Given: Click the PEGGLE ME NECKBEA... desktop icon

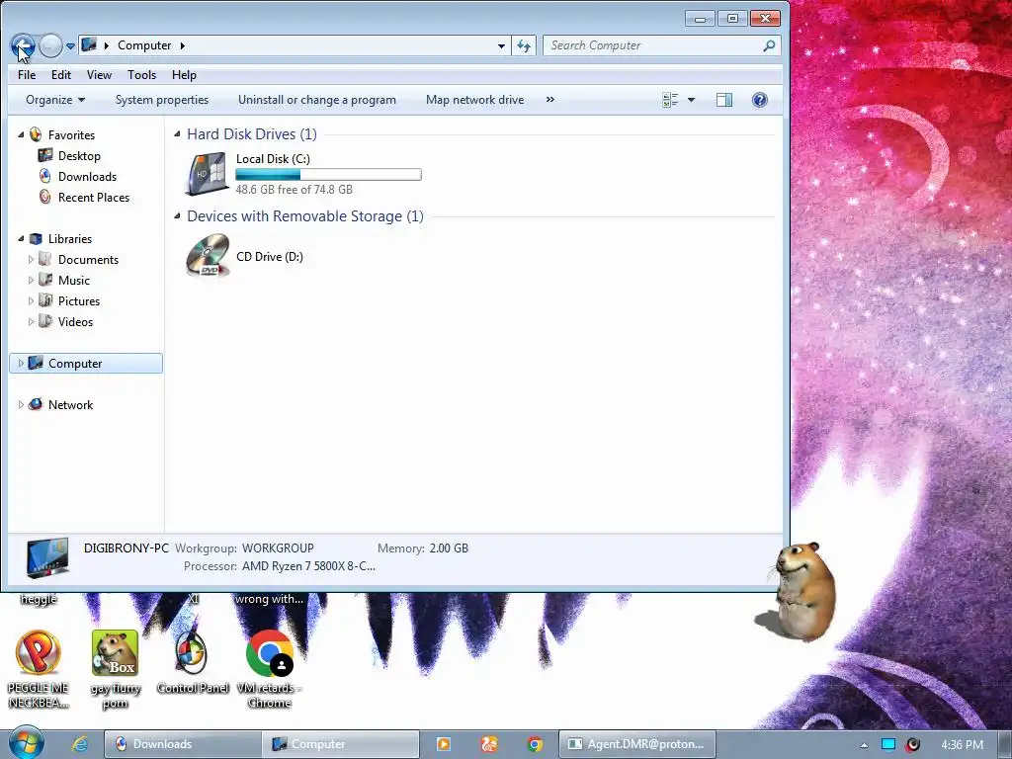Looking at the screenshot, I should click(39, 669).
